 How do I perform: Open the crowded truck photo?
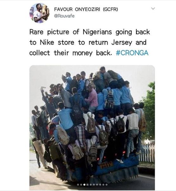click(x=92, y=127)
